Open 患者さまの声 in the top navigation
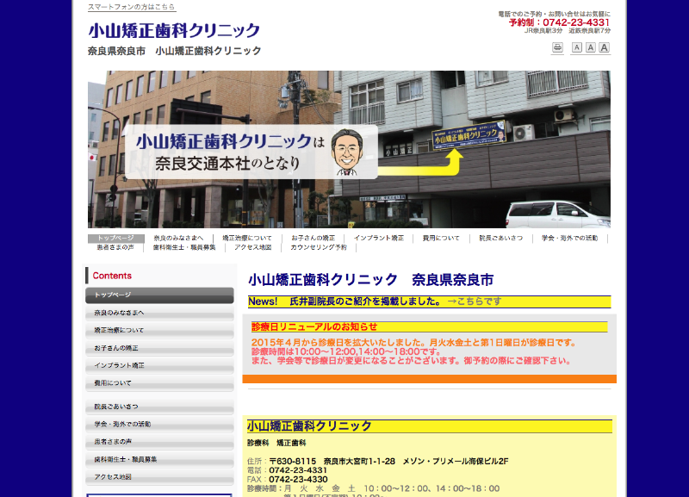The width and height of the screenshot is (689, 497). (x=115, y=247)
